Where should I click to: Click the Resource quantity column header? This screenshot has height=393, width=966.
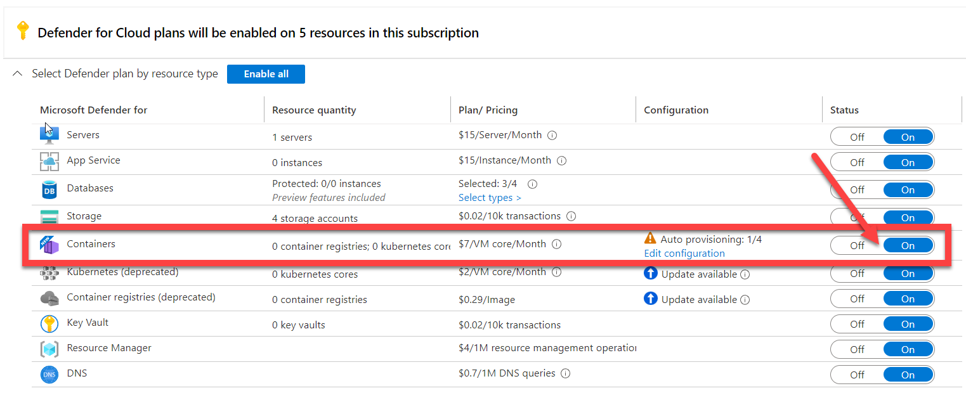click(314, 110)
